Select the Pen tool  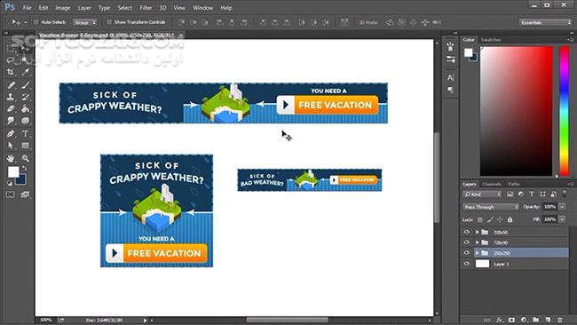click(11, 133)
